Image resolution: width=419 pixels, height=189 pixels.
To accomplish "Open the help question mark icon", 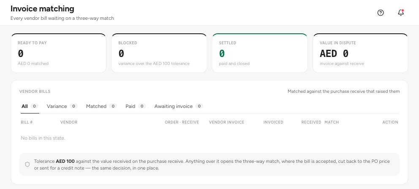I will [381, 13].
